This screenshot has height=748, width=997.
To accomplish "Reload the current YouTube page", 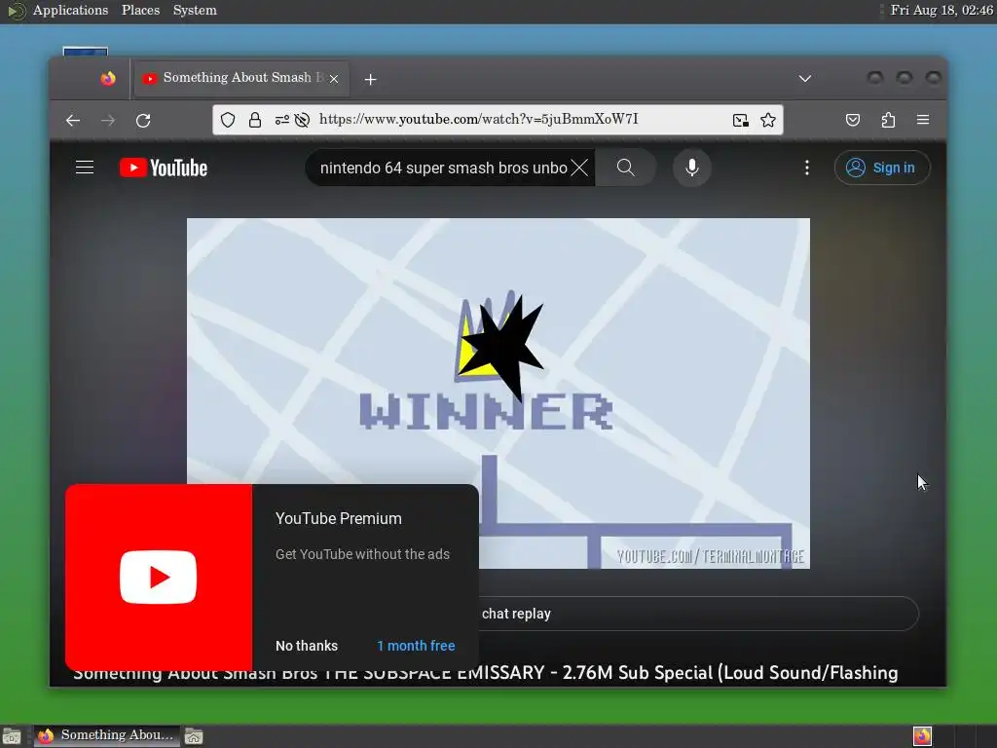I will (143, 120).
